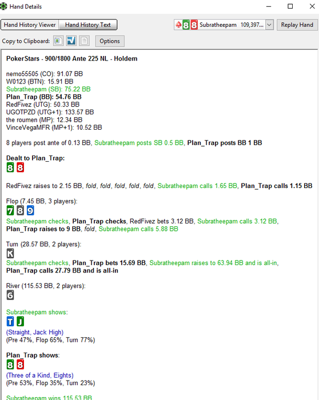Screen dimensions: 319x400
Task: Click '(Pre 53%, Flop 35%, Turn 23%)' equity line
Action: pyautogui.click(x=50, y=383)
